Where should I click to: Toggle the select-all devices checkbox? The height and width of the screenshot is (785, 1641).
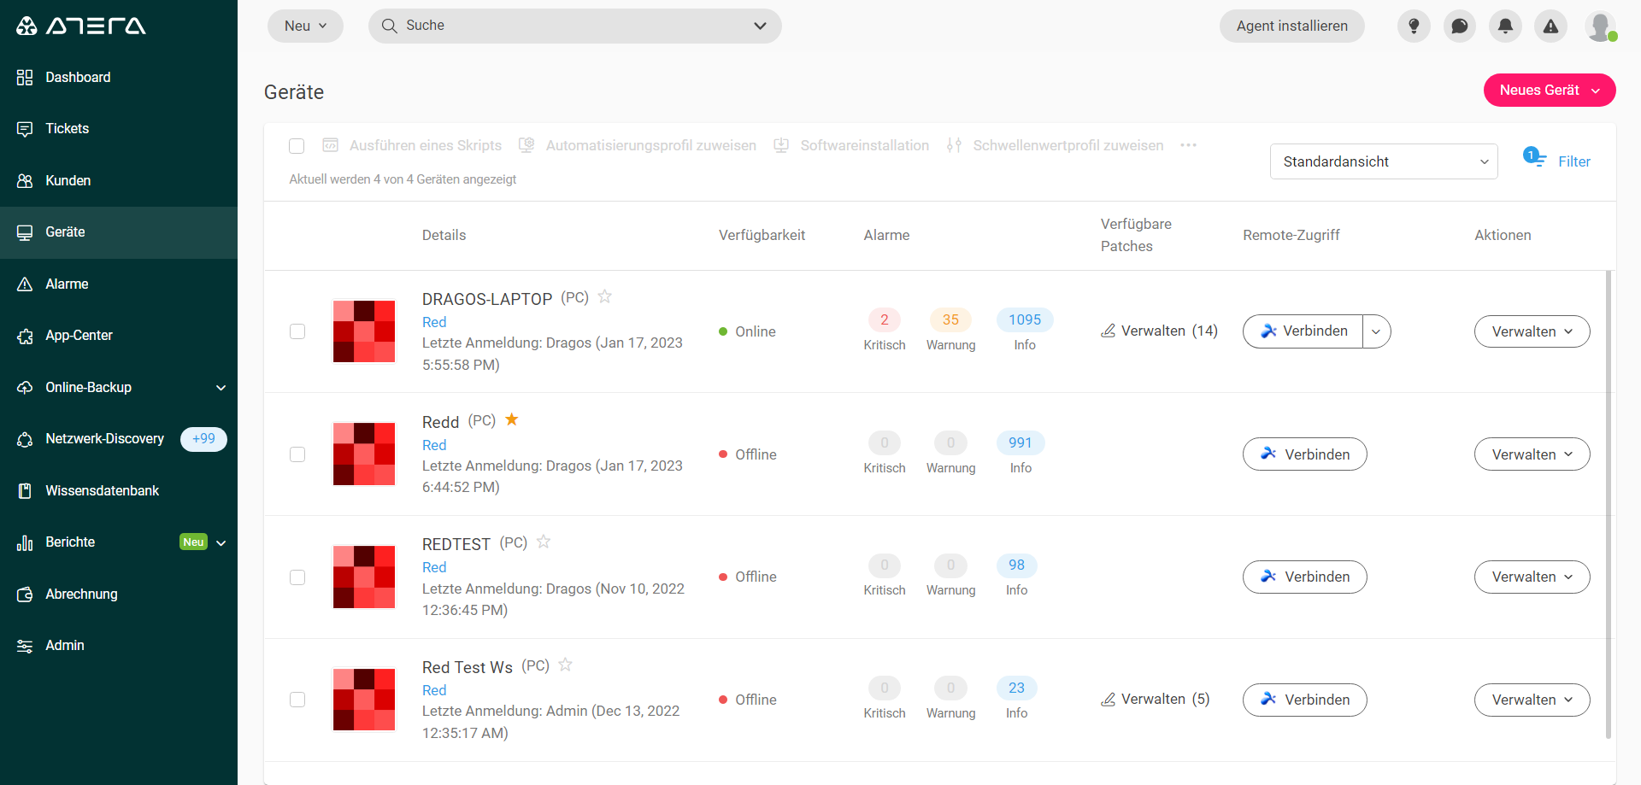point(297,146)
